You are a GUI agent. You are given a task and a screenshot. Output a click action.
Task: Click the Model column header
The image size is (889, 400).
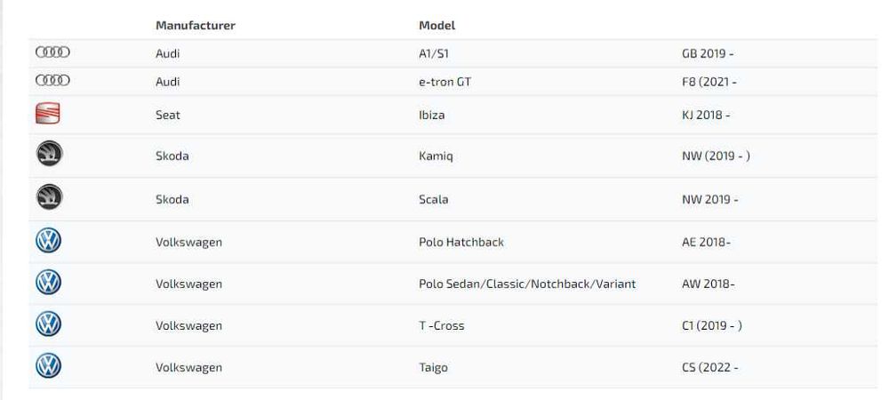(436, 26)
